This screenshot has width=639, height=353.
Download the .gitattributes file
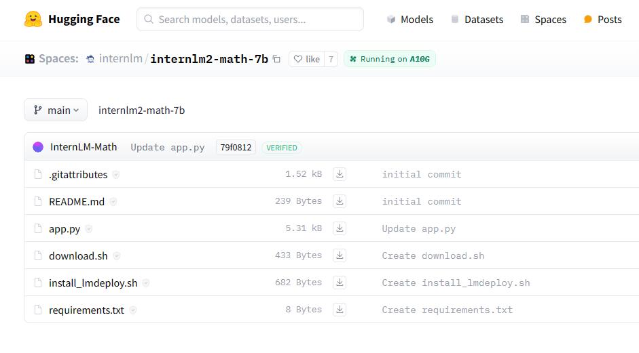(x=340, y=174)
